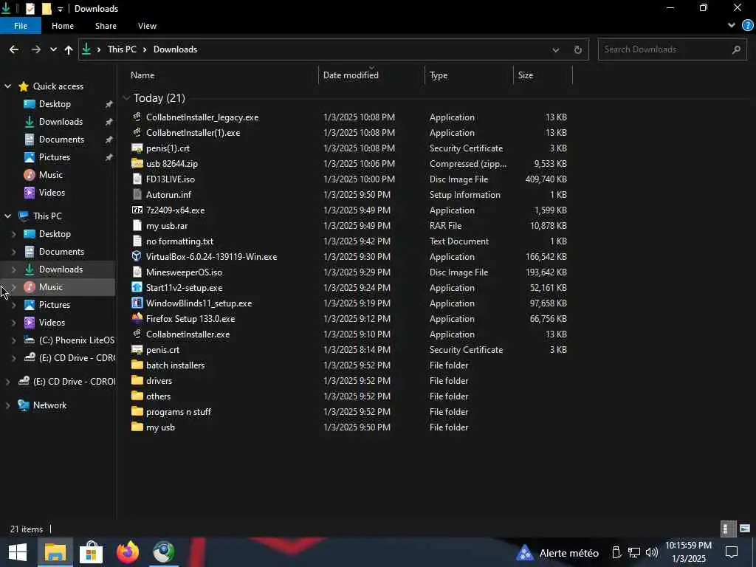The width and height of the screenshot is (756, 567).
Task: Select the usb 82644.zip archive icon
Action: 137,163
